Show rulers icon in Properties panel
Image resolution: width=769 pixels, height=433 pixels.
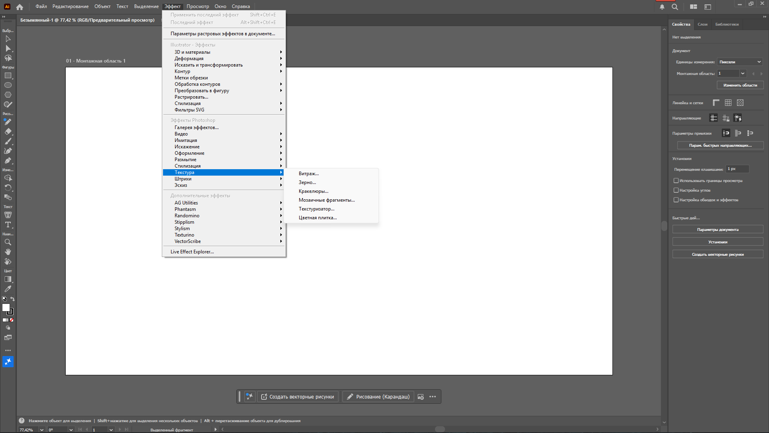716,103
